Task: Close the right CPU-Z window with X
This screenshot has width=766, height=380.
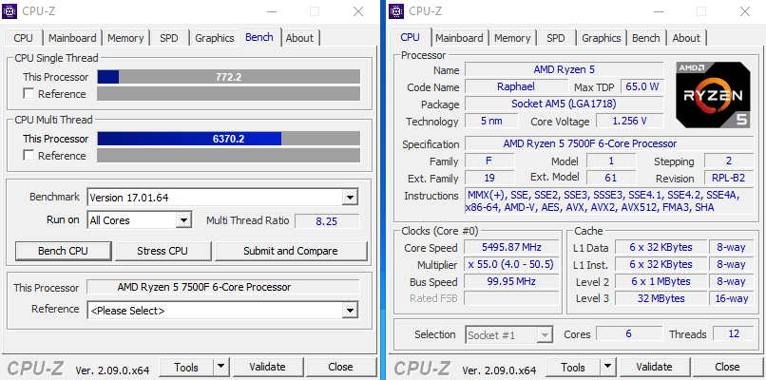Action: [x=745, y=11]
